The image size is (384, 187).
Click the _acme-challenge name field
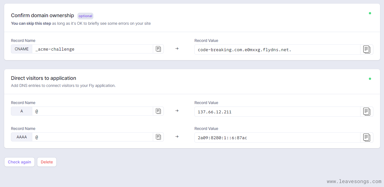(93, 49)
